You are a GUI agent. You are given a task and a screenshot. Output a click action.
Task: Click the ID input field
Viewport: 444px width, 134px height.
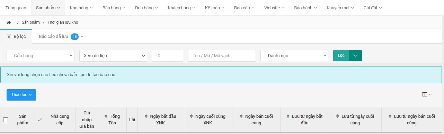point(167,55)
